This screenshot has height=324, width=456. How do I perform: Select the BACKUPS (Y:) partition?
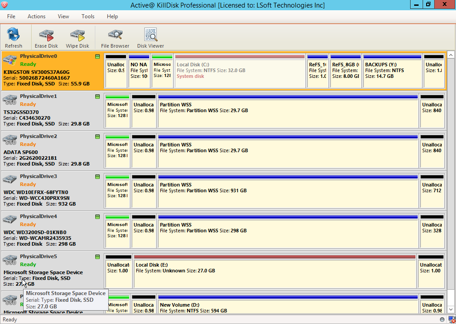pos(392,71)
